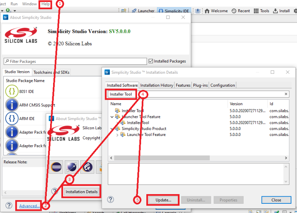Open the Install manager
The image size is (297, 213).
tap(281, 11)
